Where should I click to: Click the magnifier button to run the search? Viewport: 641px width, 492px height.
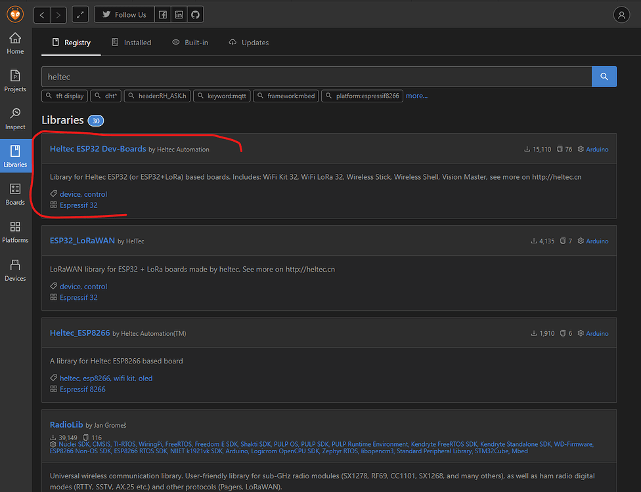click(604, 76)
